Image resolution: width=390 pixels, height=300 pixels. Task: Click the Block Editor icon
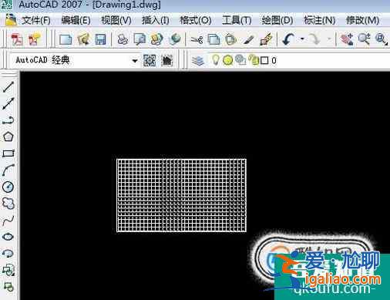(266, 39)
